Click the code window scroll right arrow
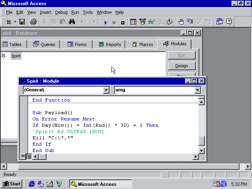The height and width of the screenshot is (189, 252). pos(195,156)
